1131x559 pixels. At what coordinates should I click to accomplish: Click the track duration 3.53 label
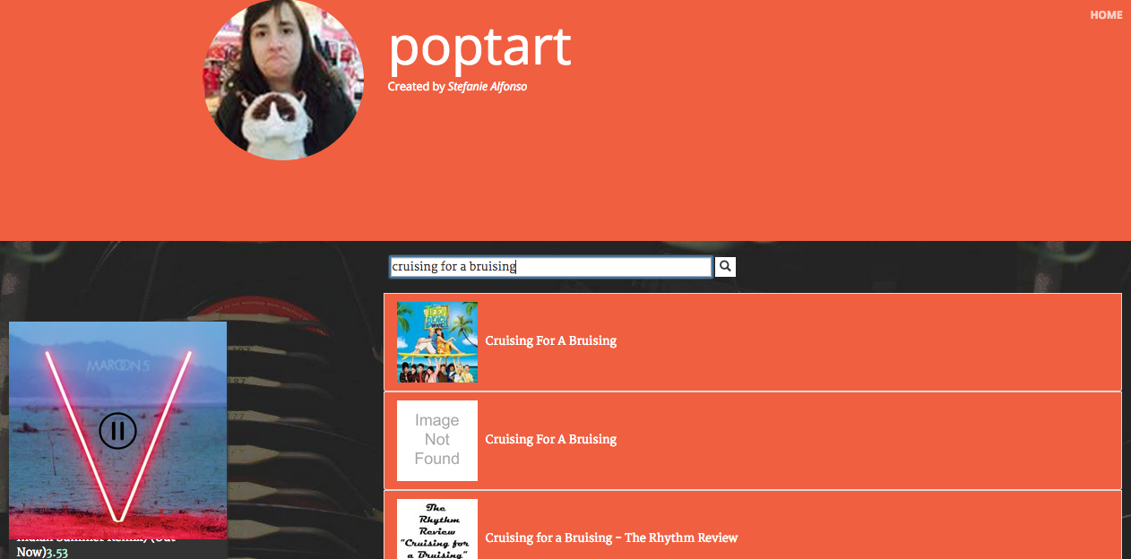tap(56, 552)
